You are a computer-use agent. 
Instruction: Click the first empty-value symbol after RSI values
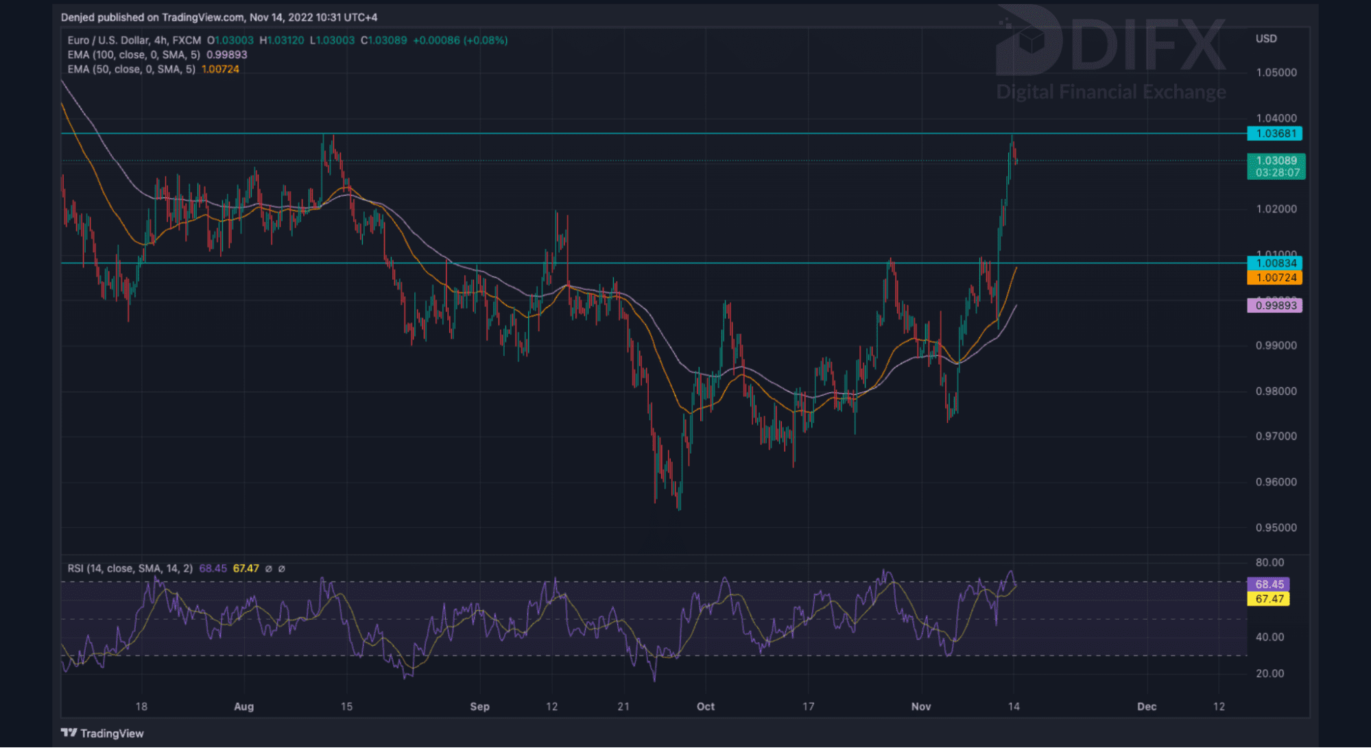269,568
